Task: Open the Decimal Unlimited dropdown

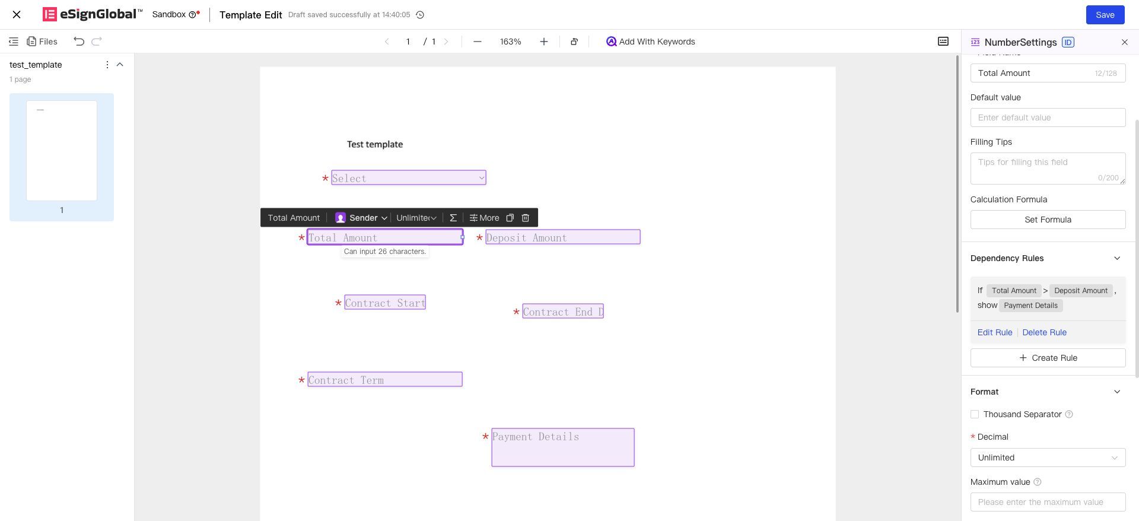Action: click(1048, 458)
